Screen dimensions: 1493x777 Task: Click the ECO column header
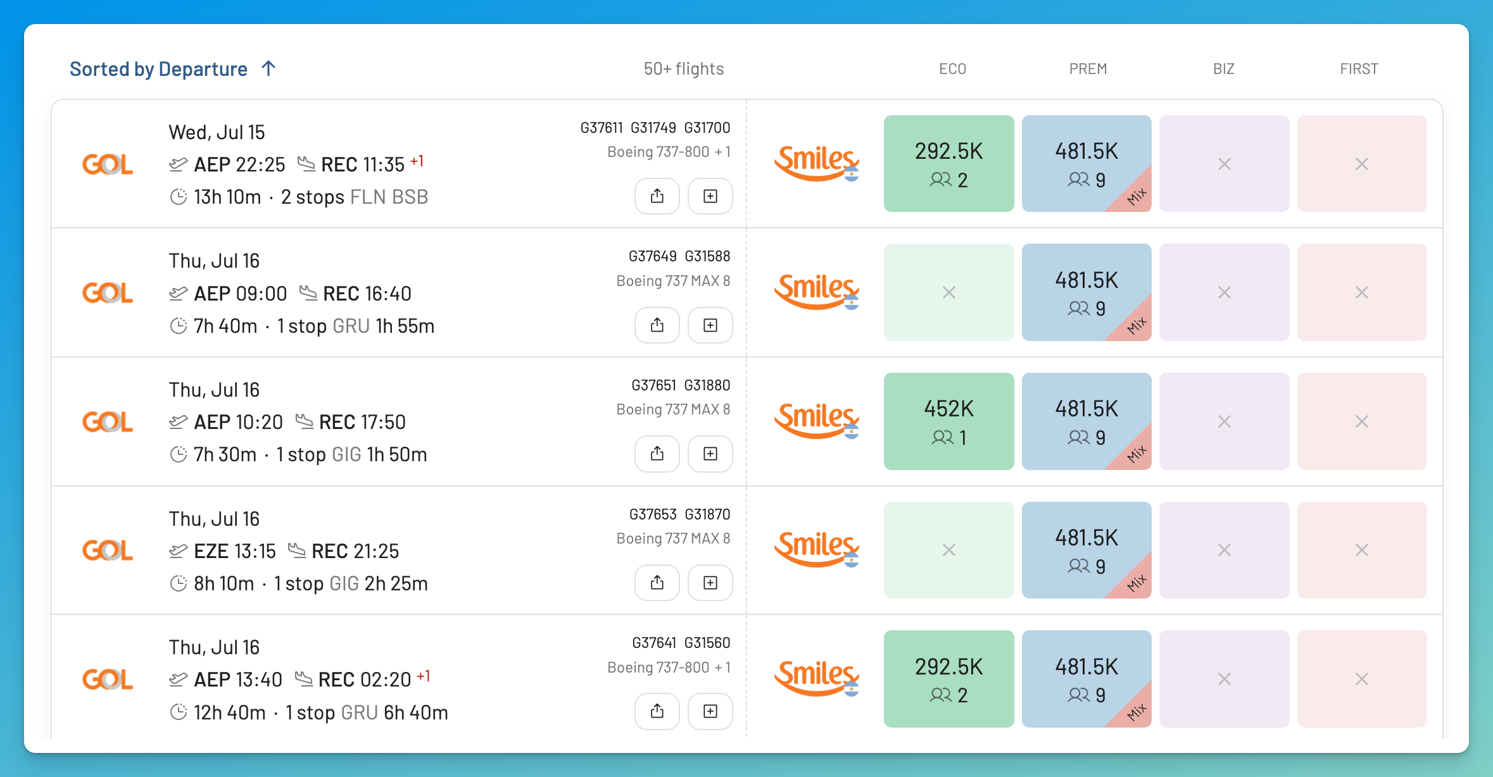(952, 68)
